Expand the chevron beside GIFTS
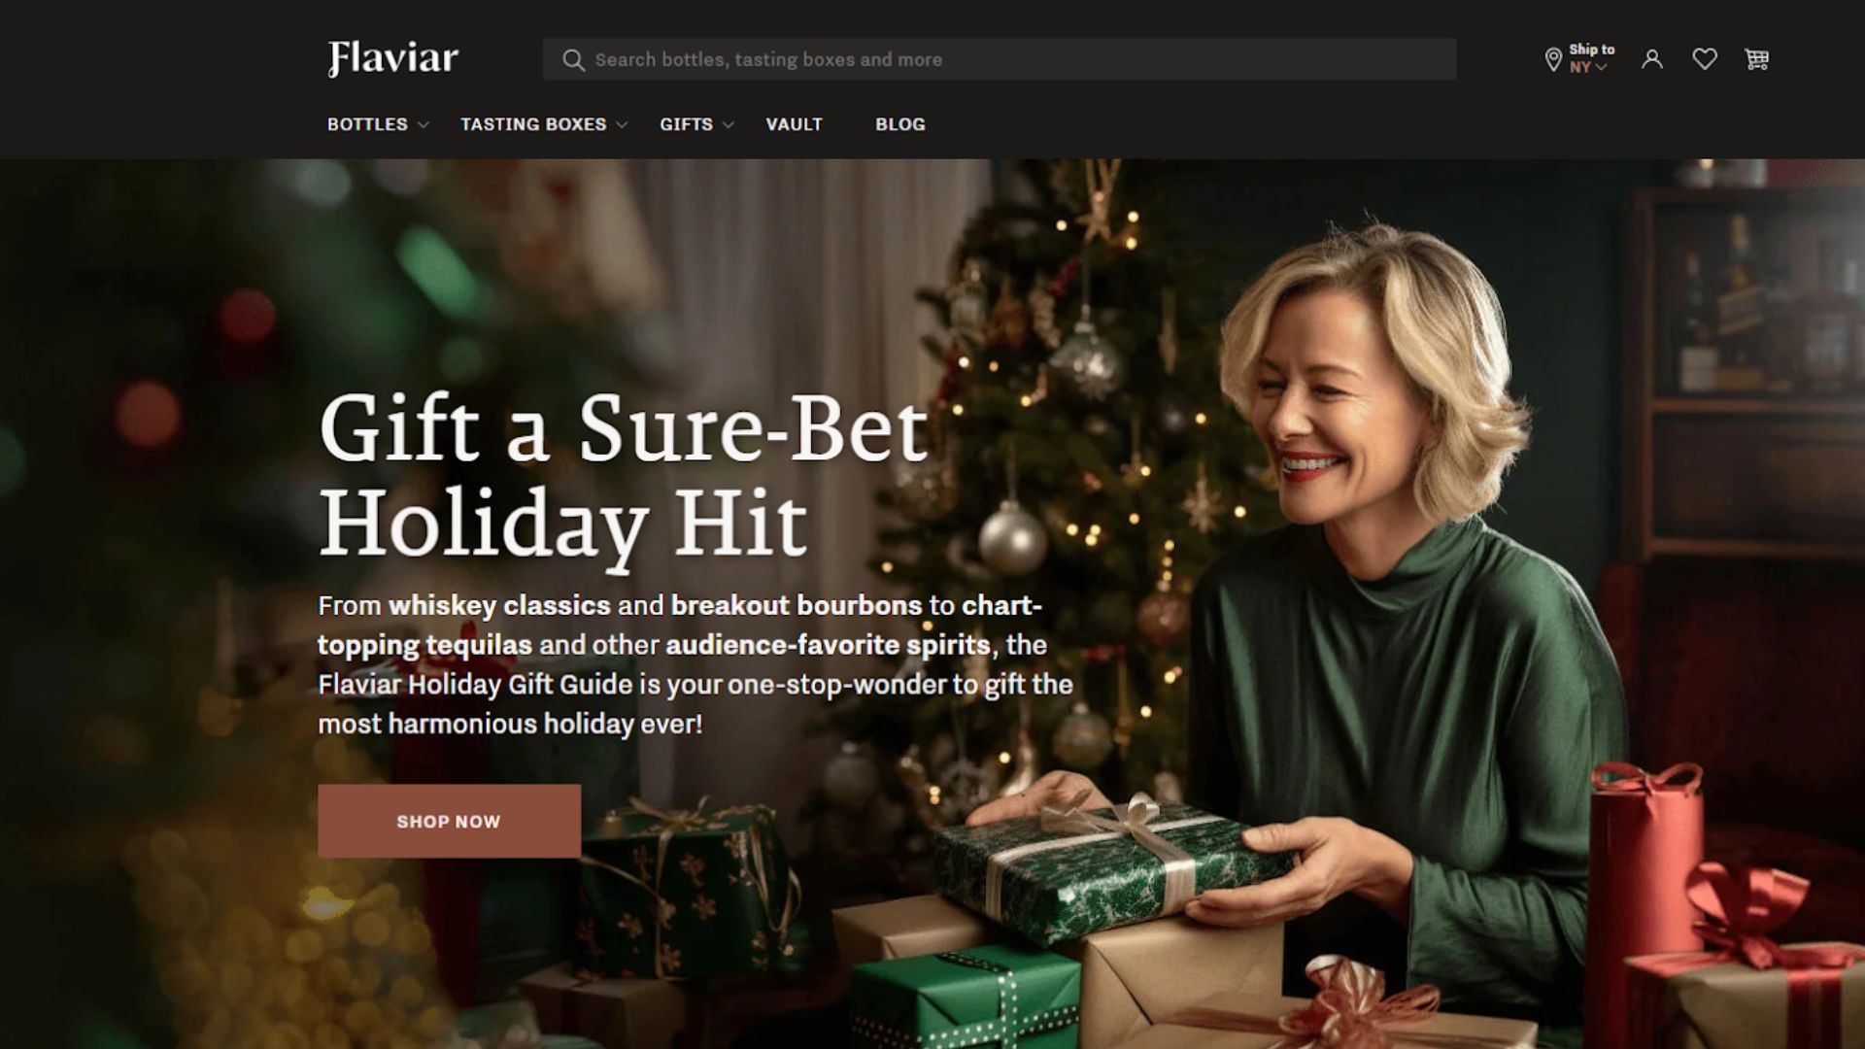Viewport: 1865px width, 1049px height. click(x=729, y=125)
